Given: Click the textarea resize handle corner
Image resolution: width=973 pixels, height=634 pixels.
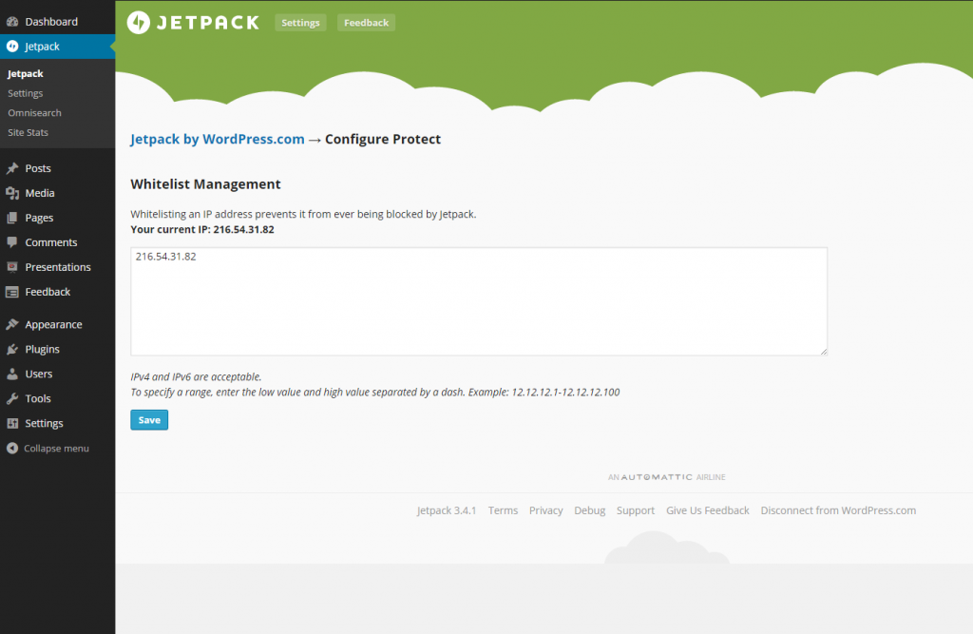Looking at the screenshot, I should click(x=824, y=352).
